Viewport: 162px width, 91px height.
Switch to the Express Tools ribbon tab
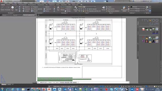75,5
